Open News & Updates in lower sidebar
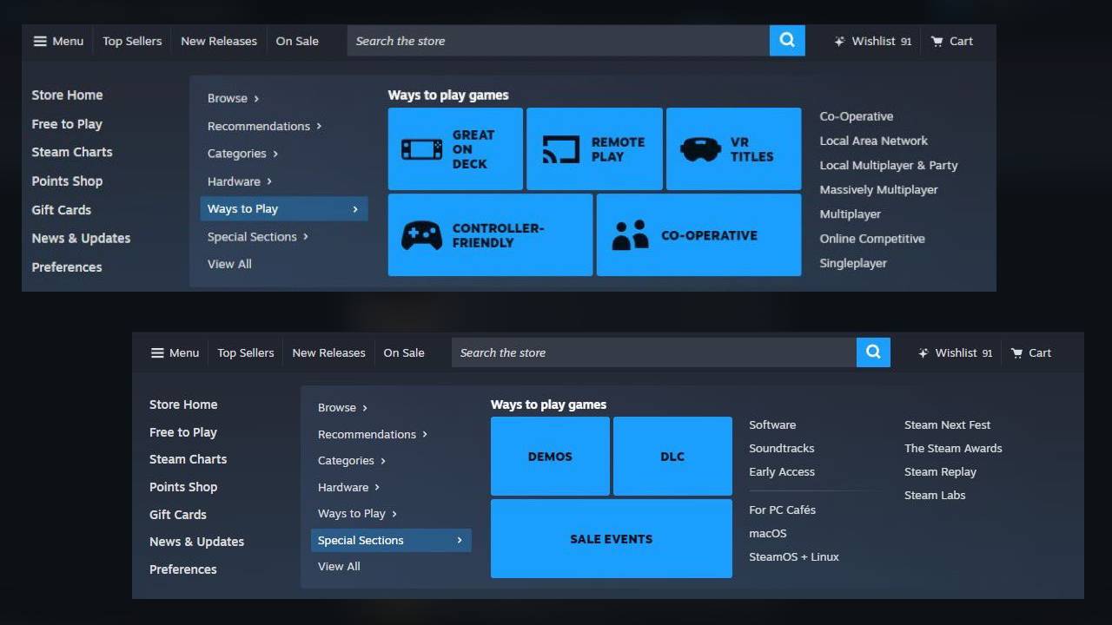Screen dimensions: 1112x625 click(196, 541)
